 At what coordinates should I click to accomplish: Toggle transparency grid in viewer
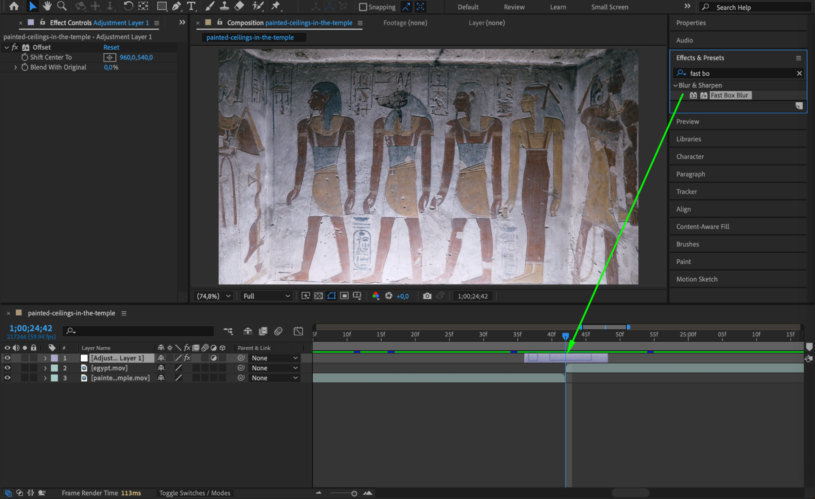(319, 296)
